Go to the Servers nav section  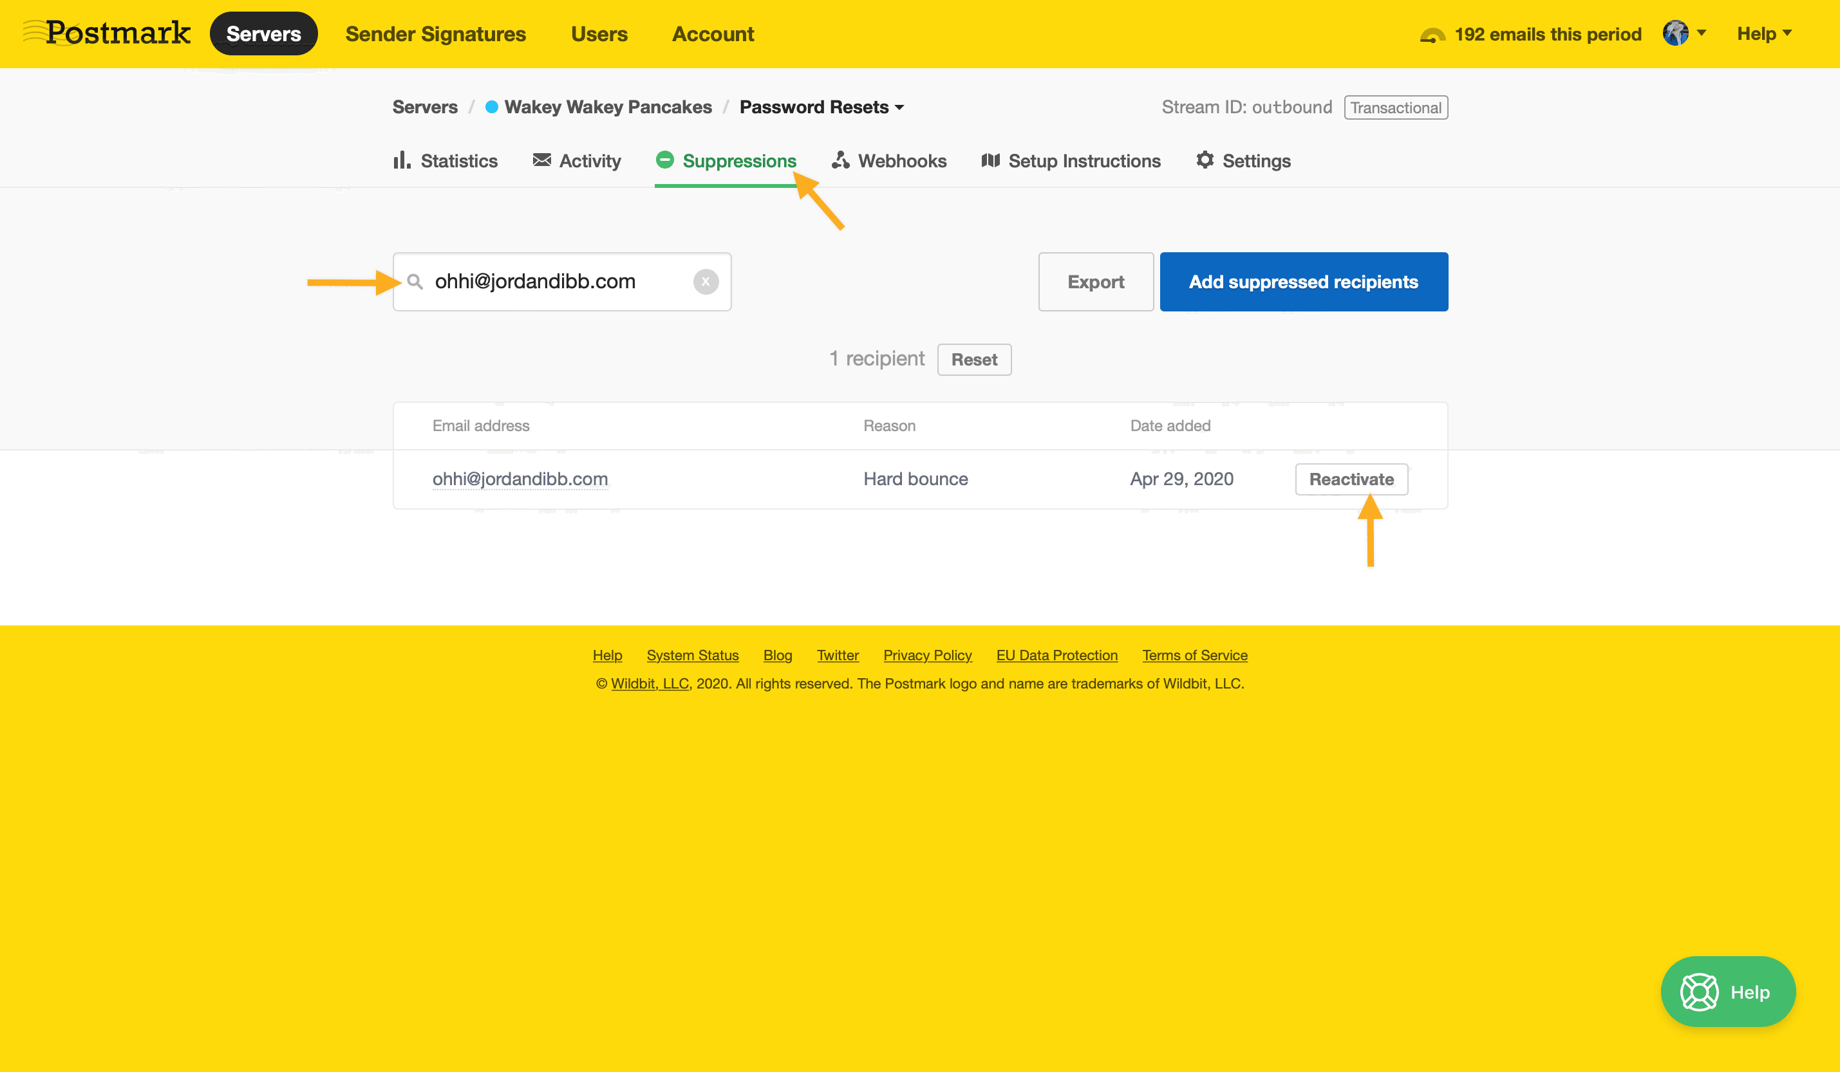click(x=263, y=33)
